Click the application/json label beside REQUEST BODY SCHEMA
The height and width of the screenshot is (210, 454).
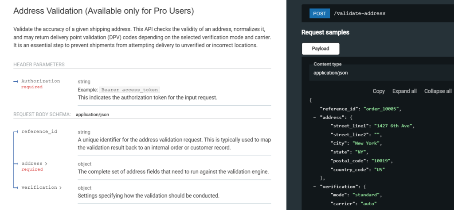tap(92, 115)
